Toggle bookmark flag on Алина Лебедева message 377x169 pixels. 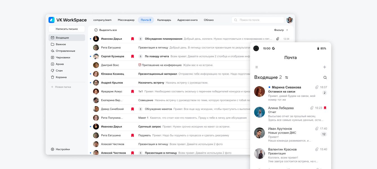tap(325, 108)
